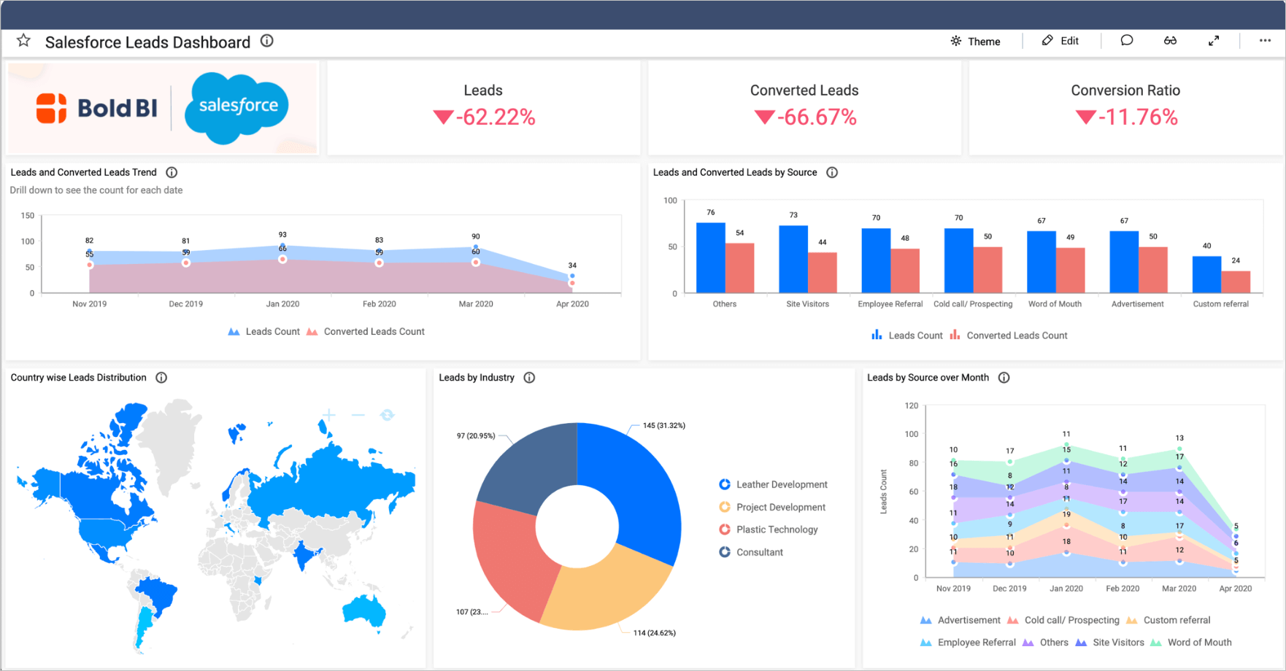Open the three-dot more options menu
The height and width of the screenshot is (671, 1286).
[1265, 41]
